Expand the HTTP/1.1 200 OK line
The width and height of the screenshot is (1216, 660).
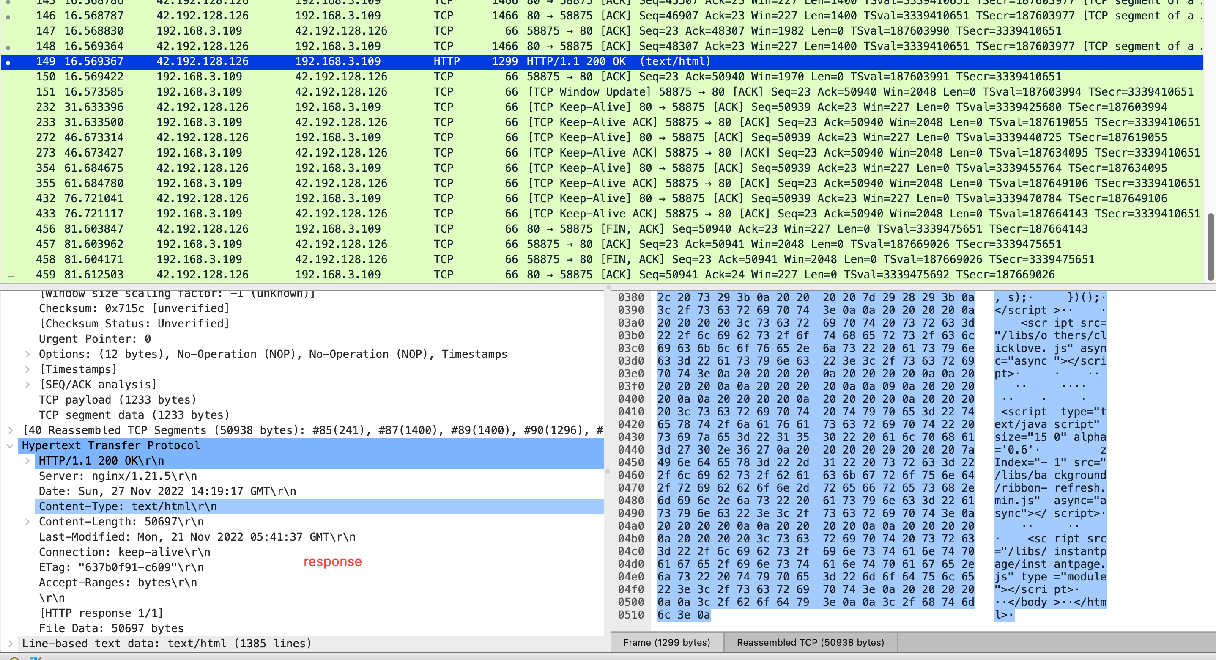pos(27,461)
